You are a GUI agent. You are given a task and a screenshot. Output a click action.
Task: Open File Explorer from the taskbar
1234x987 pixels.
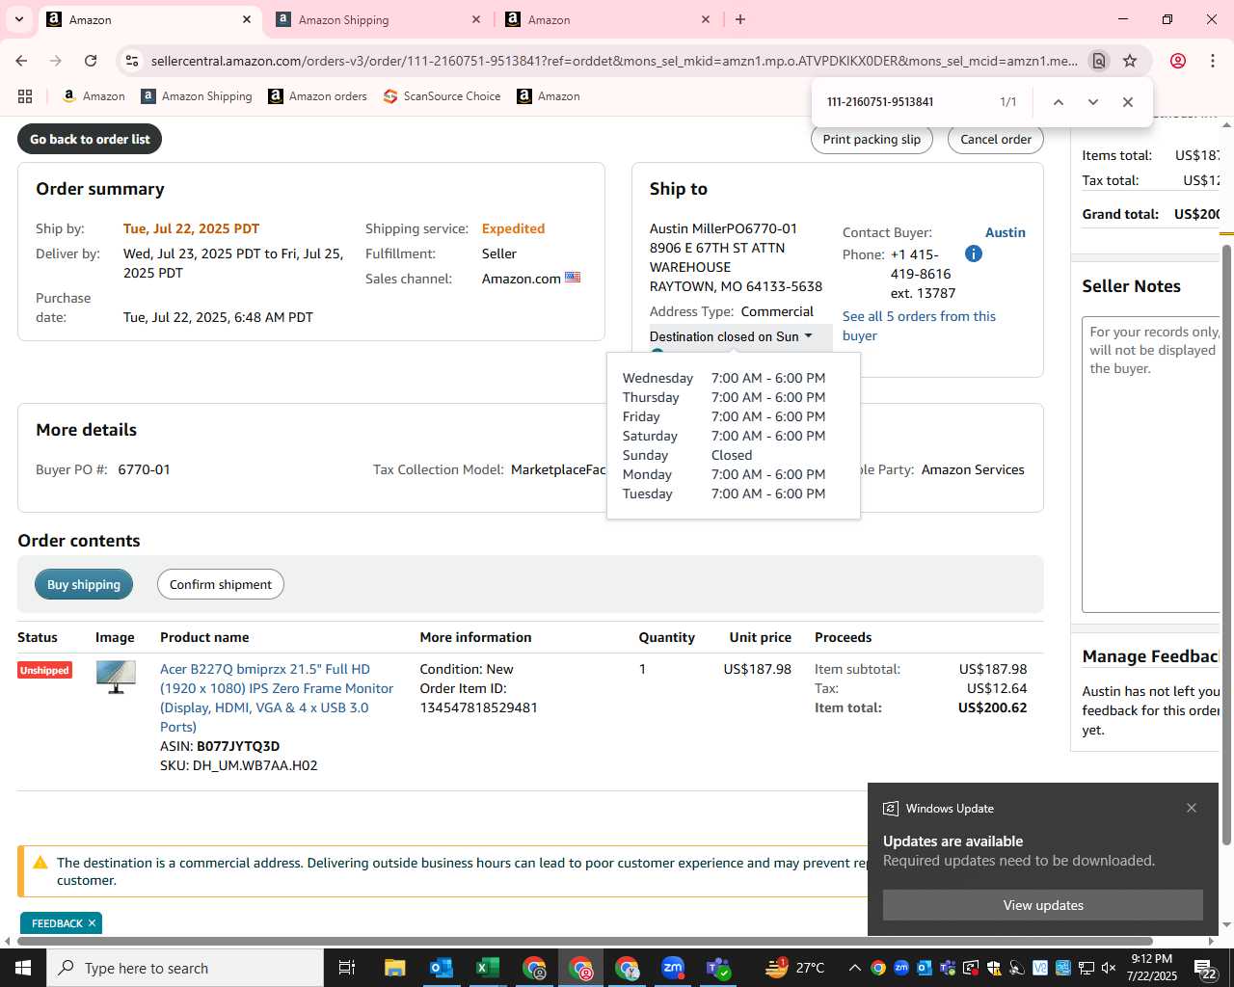point(394,968)
